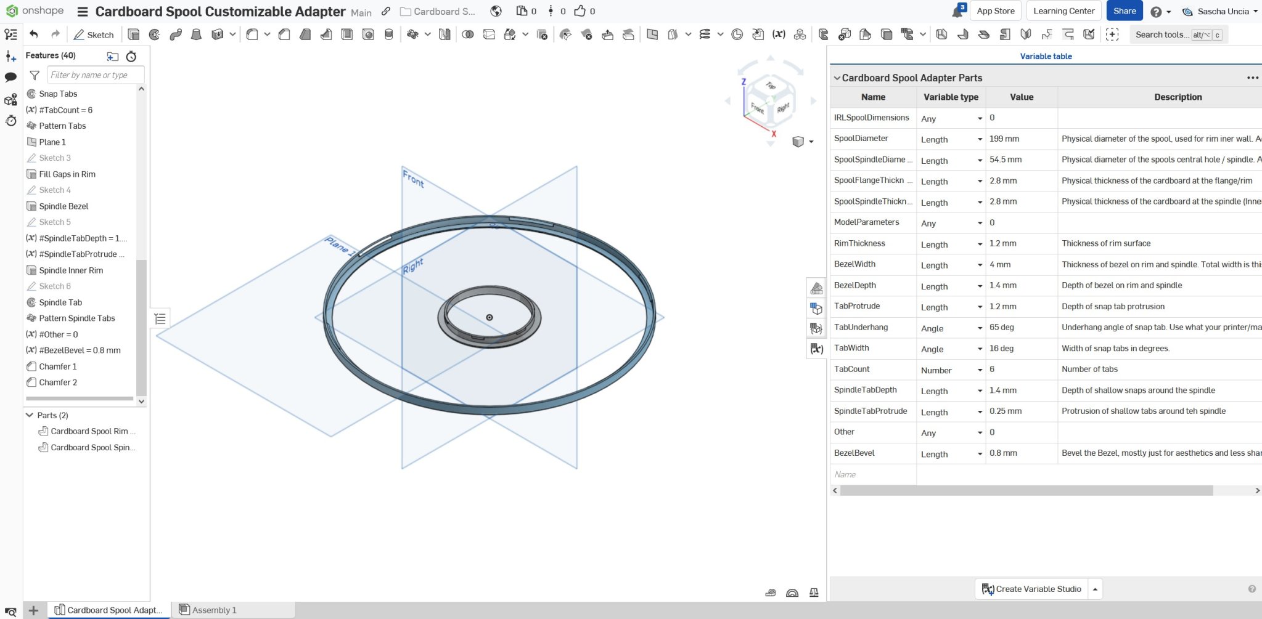Toggle the variable table side panel
This screenshot has height=619, width=1262.
coord(816,349)
